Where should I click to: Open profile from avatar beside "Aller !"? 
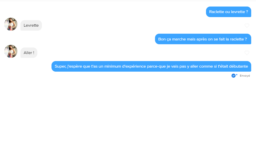(x=11, y=51)
